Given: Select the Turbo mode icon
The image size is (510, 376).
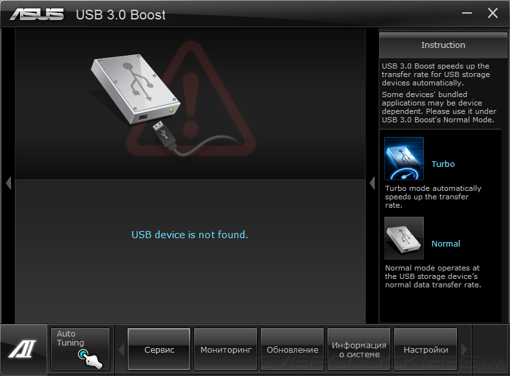Looking at the screenshot, I should [404, 159].
